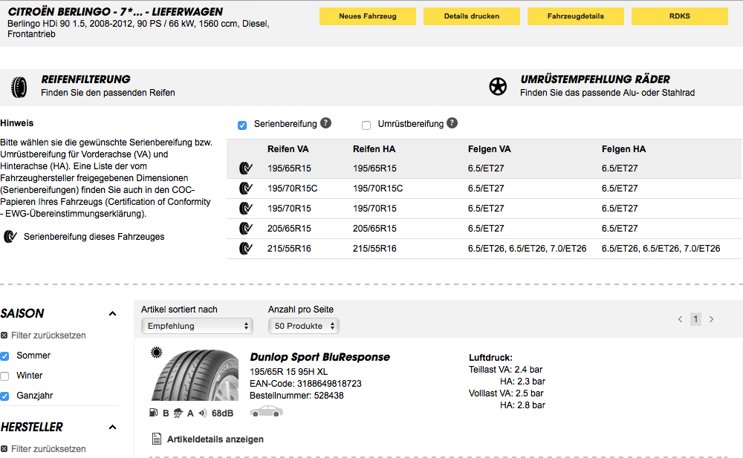Open the Umrüstbereifung help question mark

pyautogui.click(x=452, y=122)
